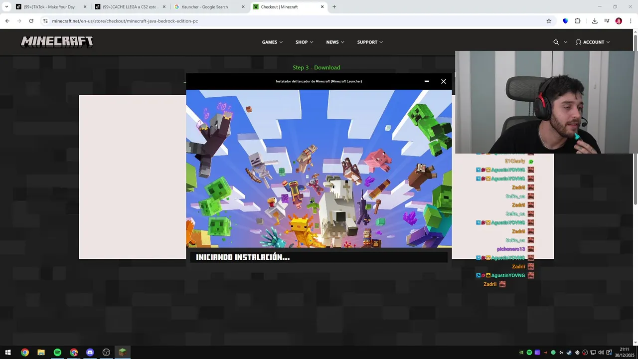Open the site search magnifier icon

(556, 42)
